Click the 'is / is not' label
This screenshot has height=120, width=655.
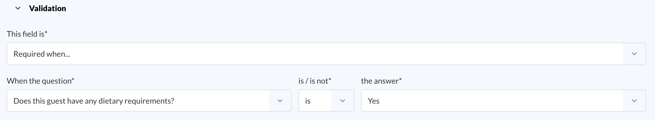tap(315, 81)
